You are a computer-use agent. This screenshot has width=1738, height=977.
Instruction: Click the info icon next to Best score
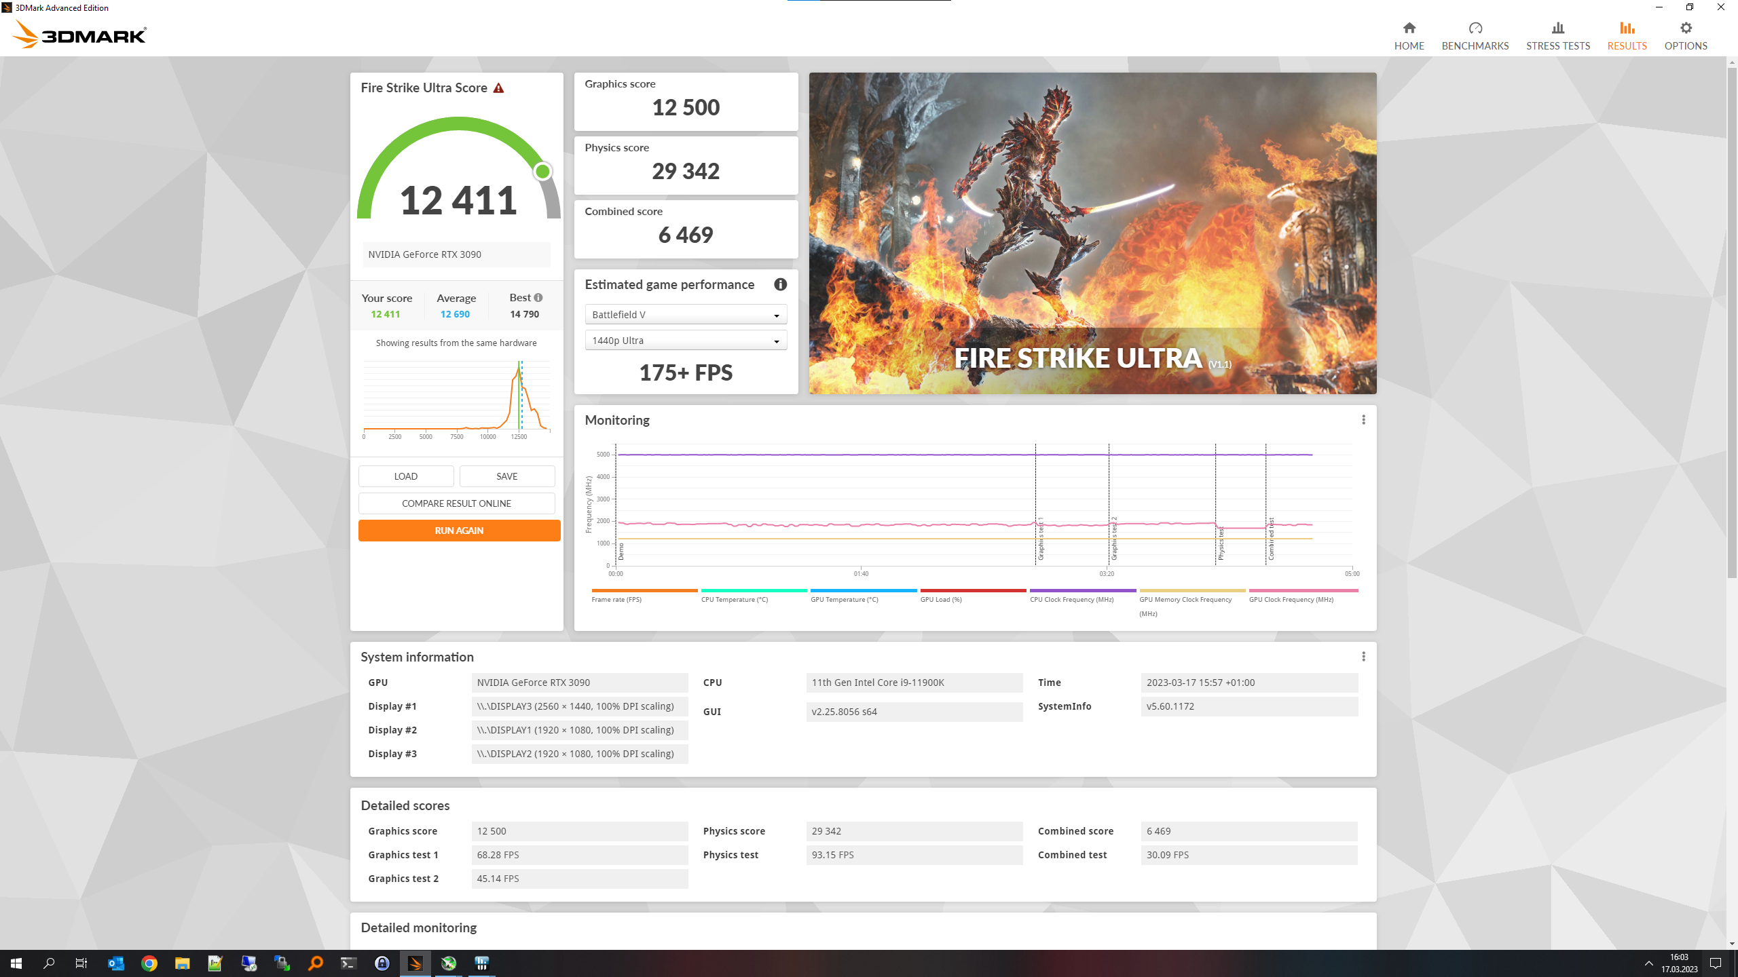pyautogui.click(x=538, y=297)
